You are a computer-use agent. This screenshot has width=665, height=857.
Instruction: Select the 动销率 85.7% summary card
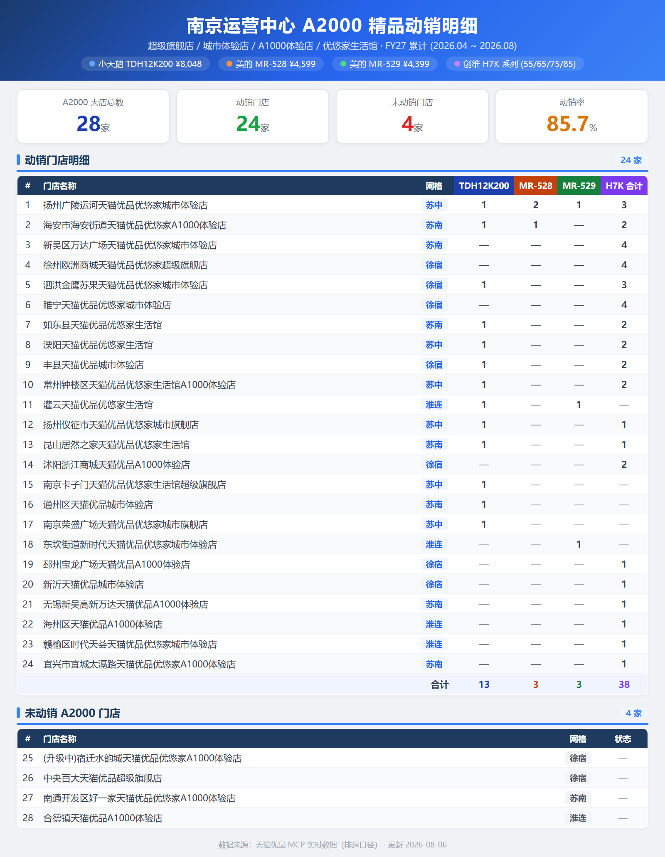coord(572,116)
